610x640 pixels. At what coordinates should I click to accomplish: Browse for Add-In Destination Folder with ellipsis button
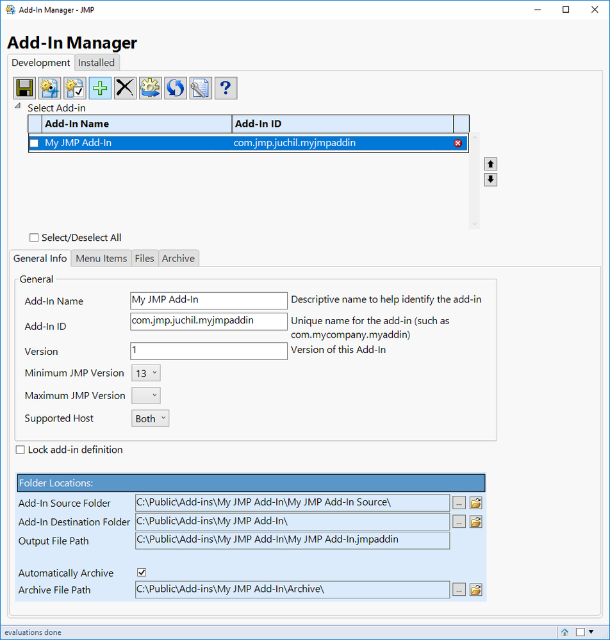tap(459, 521)
